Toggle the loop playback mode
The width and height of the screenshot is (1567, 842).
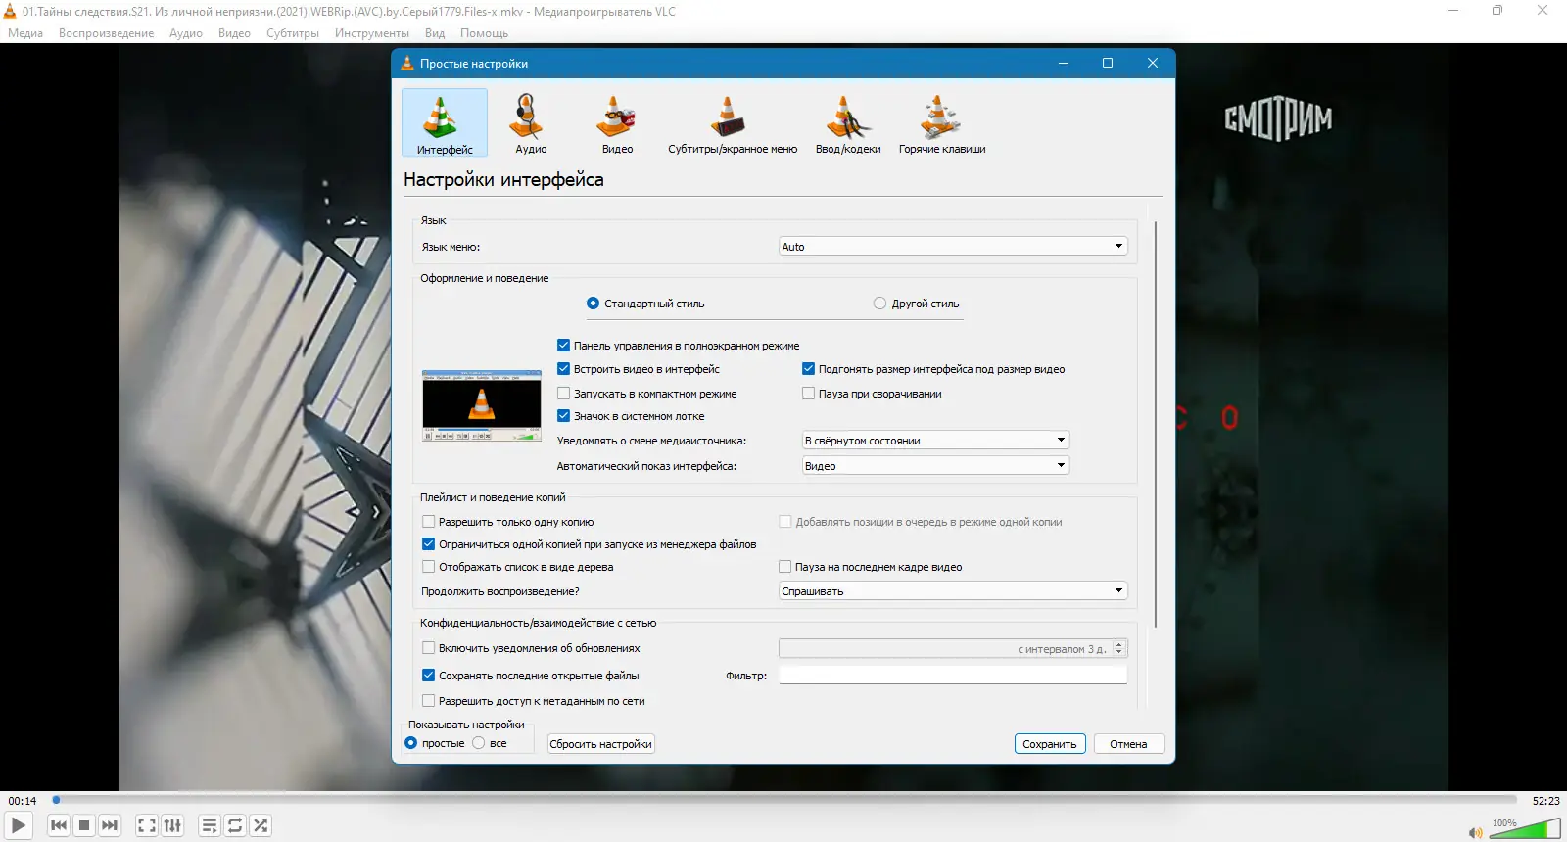235,825
